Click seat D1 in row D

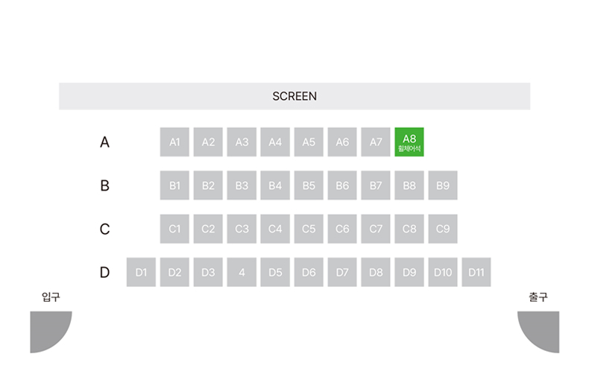pyautogui.click(x=141, y=273)
